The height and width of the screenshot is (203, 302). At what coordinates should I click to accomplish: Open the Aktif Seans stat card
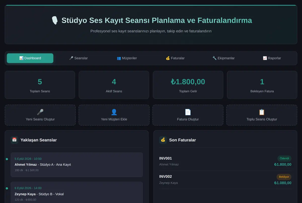pyautogui.click(x=114, y=85)
